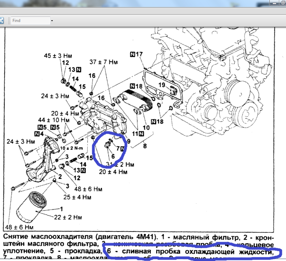Click the 'N4' callout label
Image resolution: width=286 pixels, height=261 pixels.
(39, 134)
